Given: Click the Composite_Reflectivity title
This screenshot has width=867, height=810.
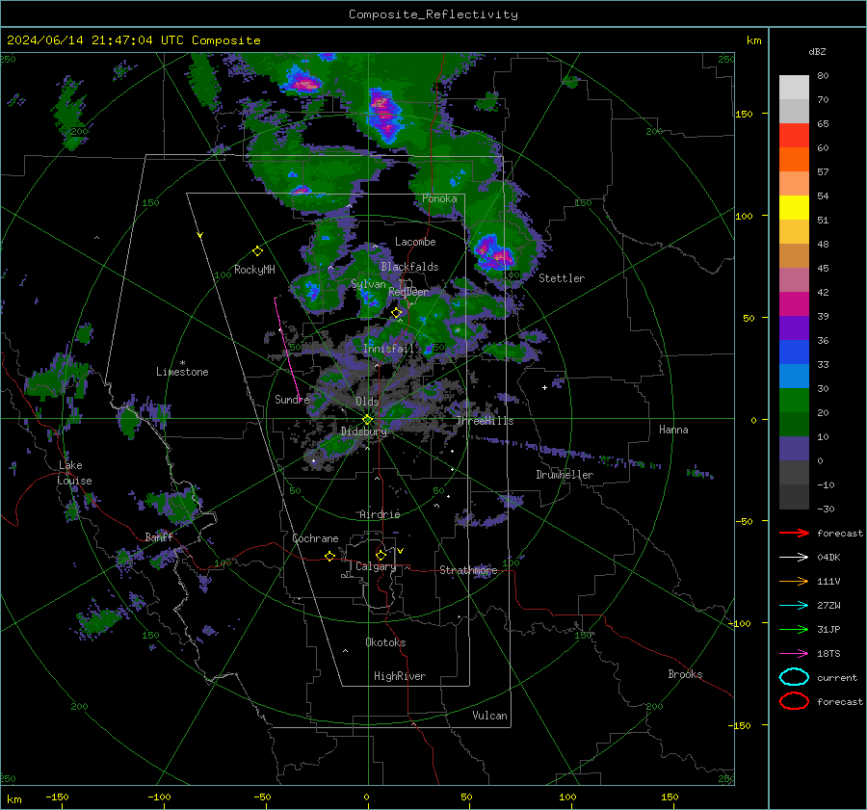Looking at the screenshot, I should [433, 14].
